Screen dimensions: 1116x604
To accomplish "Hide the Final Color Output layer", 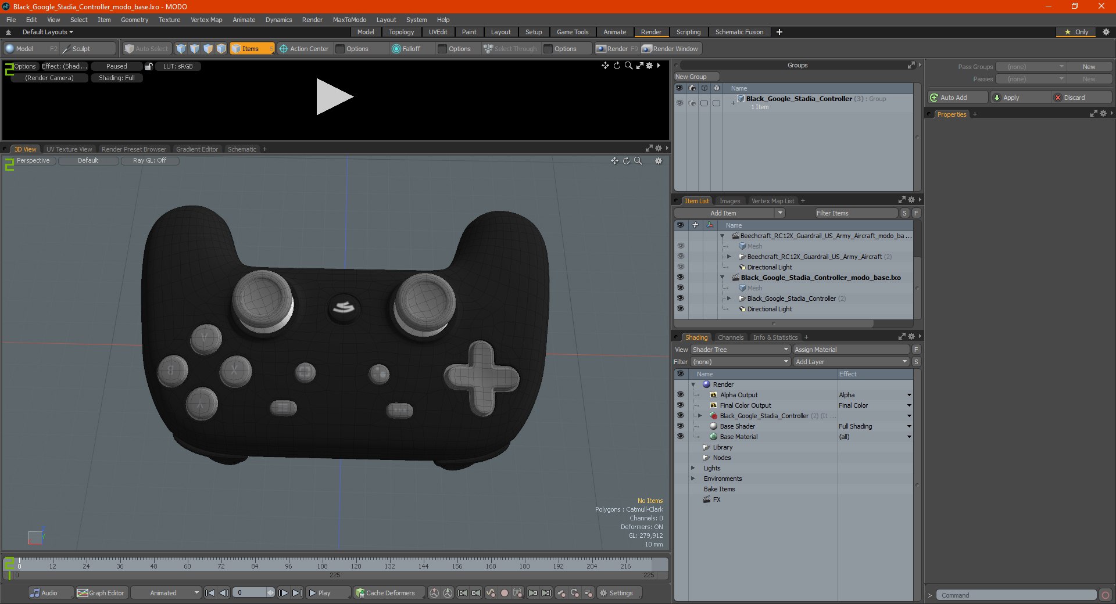I will point(680,405).
